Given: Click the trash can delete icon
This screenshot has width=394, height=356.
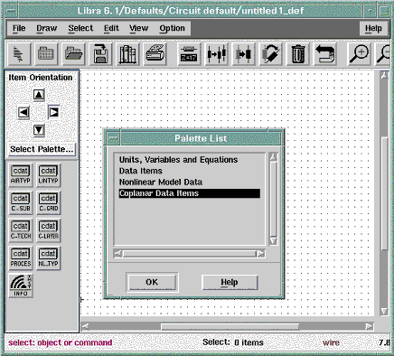Looking at the screenshot, I should click(x=297, y=54).
